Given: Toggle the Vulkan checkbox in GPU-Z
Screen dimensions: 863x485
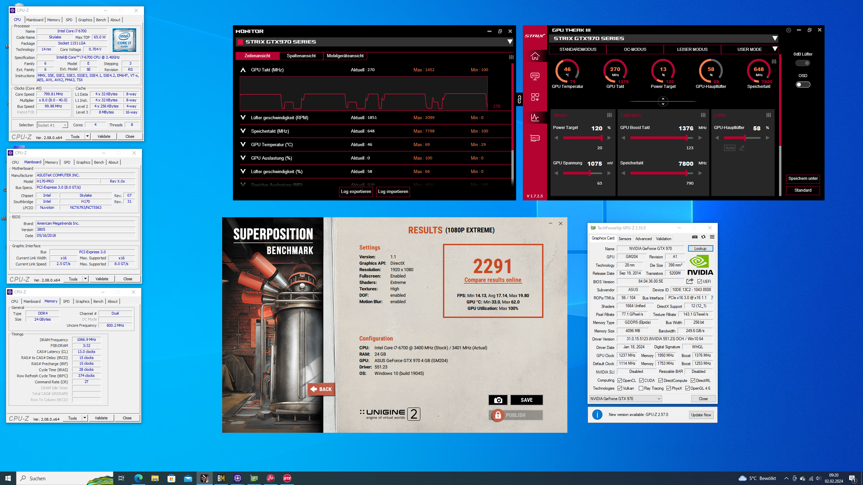Looking at the screenshot, I should tap(620, 388).
